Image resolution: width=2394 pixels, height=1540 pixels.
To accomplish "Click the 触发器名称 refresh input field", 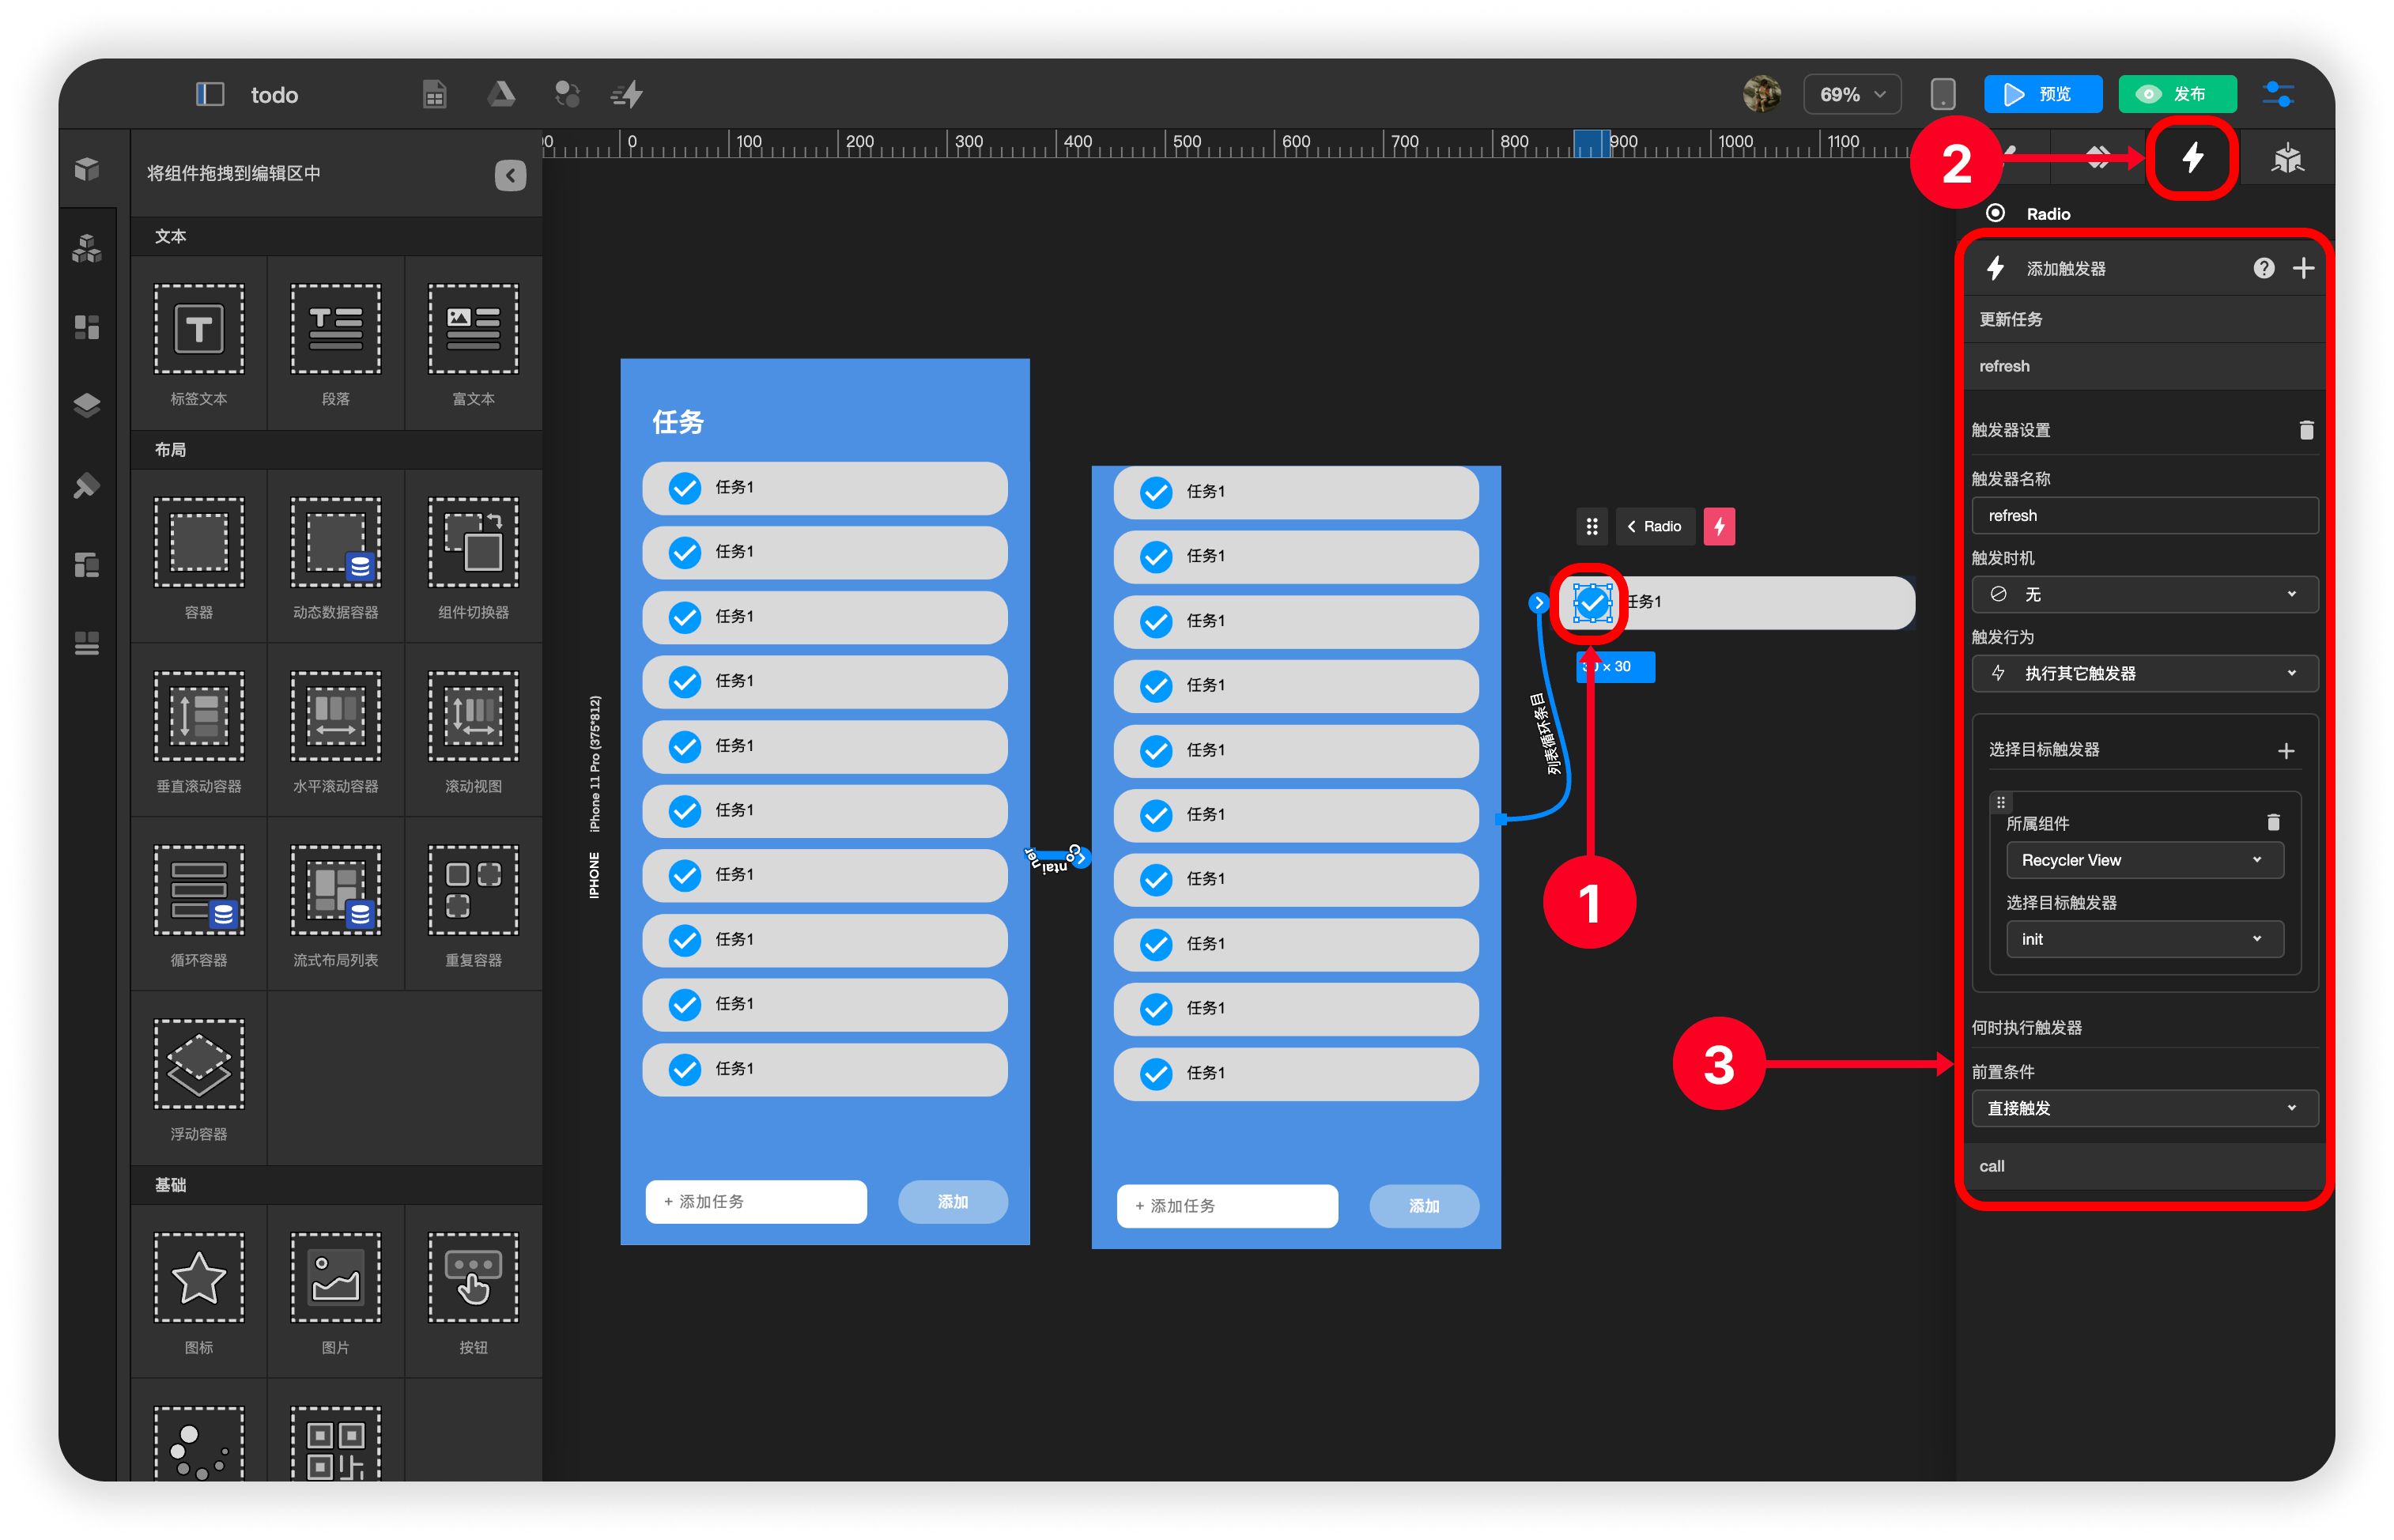I will click(2144, 516).
